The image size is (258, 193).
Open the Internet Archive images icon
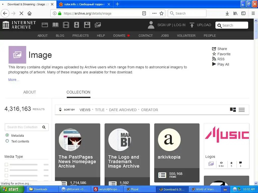[x=98, y=25]
